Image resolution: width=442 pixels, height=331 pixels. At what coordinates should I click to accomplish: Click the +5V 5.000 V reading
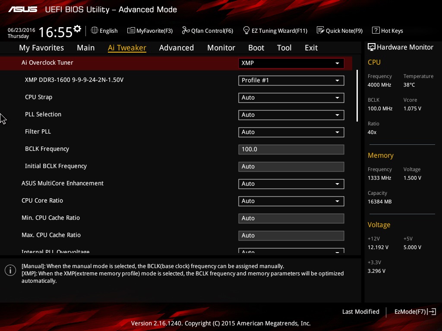[x=412, y=247]
